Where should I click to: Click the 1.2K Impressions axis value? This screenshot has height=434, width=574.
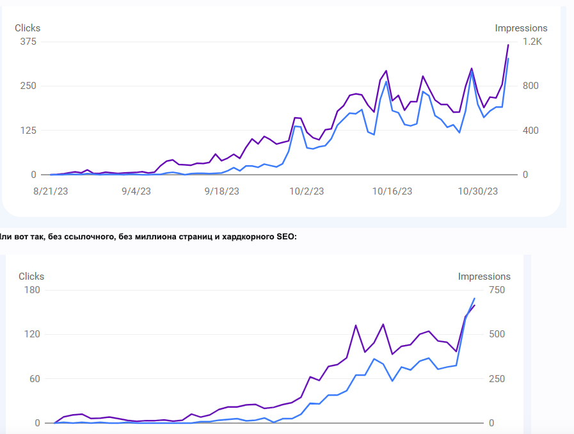click(x=532, y=42)
